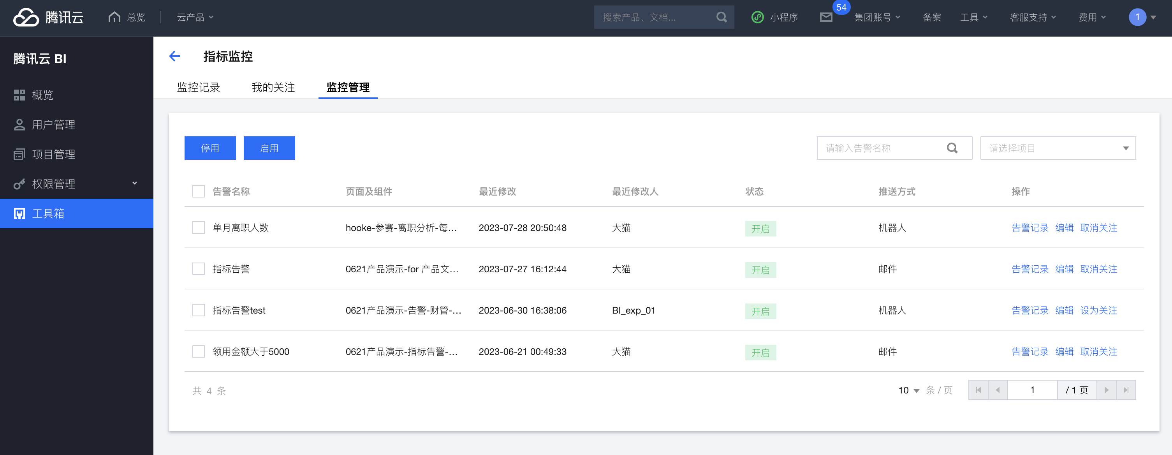Switch to the 监控记录 tab
The width and height of the screenshot is (1172, 455).
(x=198, y=87)
